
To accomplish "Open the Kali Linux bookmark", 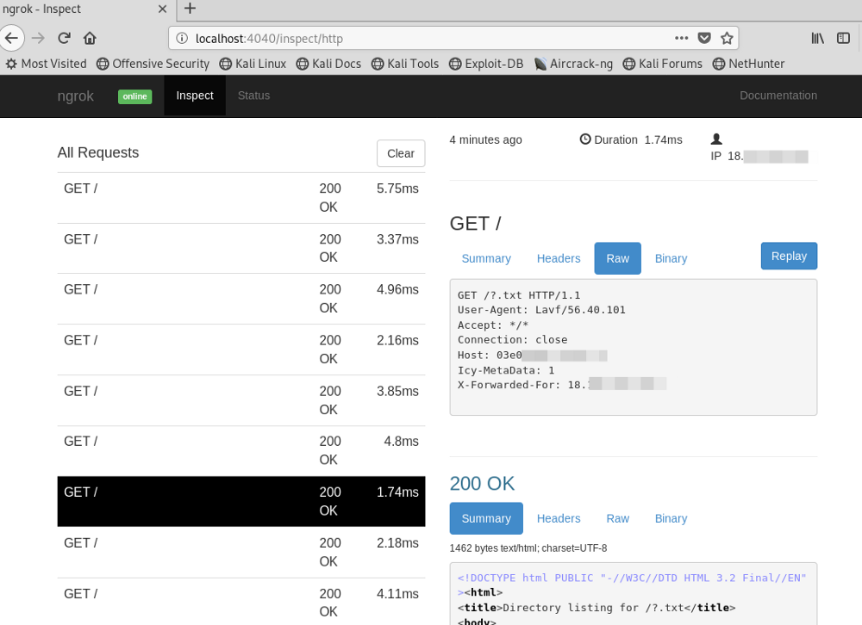I will (x=253, y=64).
